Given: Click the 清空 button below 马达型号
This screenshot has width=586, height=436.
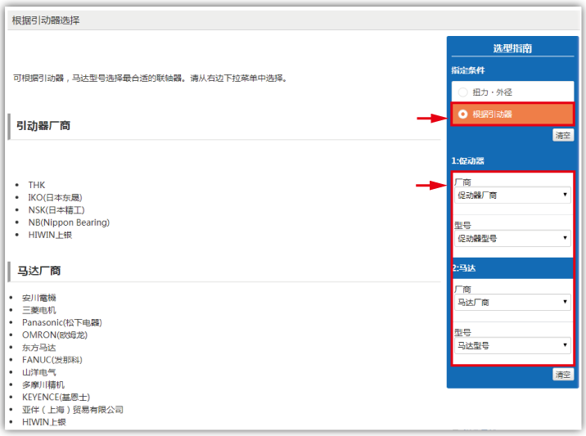Looking at the screenshot, I should 563,375.
